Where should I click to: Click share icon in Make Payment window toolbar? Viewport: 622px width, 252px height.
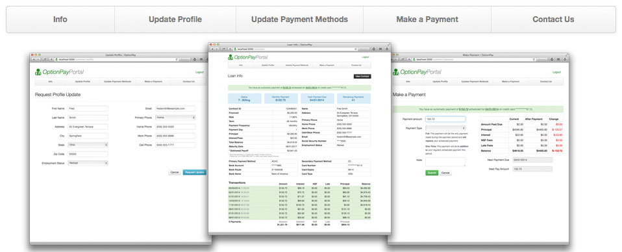(x=403, y=59)
